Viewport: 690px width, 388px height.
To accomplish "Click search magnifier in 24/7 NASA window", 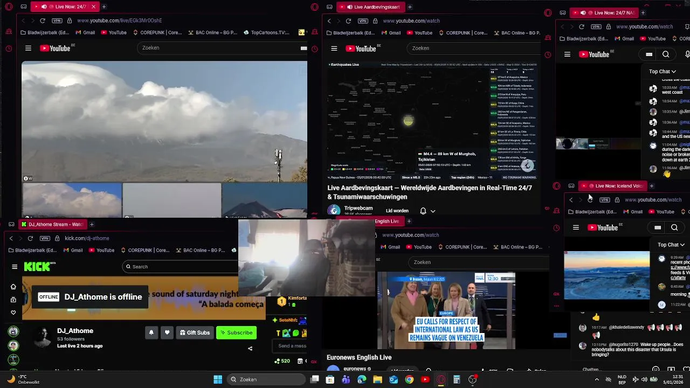I will (x=666, y=54).
